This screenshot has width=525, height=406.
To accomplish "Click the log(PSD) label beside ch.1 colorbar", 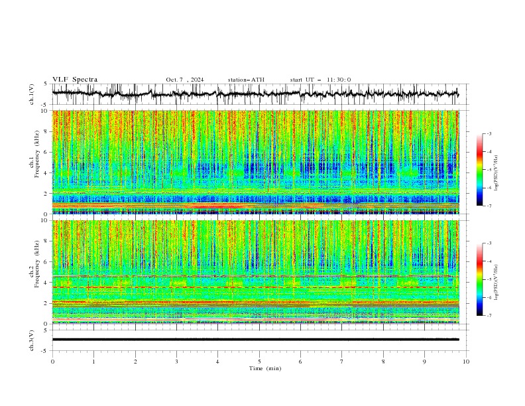I will [496, 173].
